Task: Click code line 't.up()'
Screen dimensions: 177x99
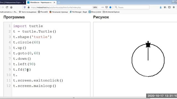Action: (x=20, y=48)
